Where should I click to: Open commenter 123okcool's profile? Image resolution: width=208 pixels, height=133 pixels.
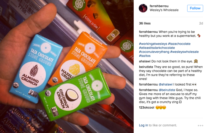pos(146,108)
